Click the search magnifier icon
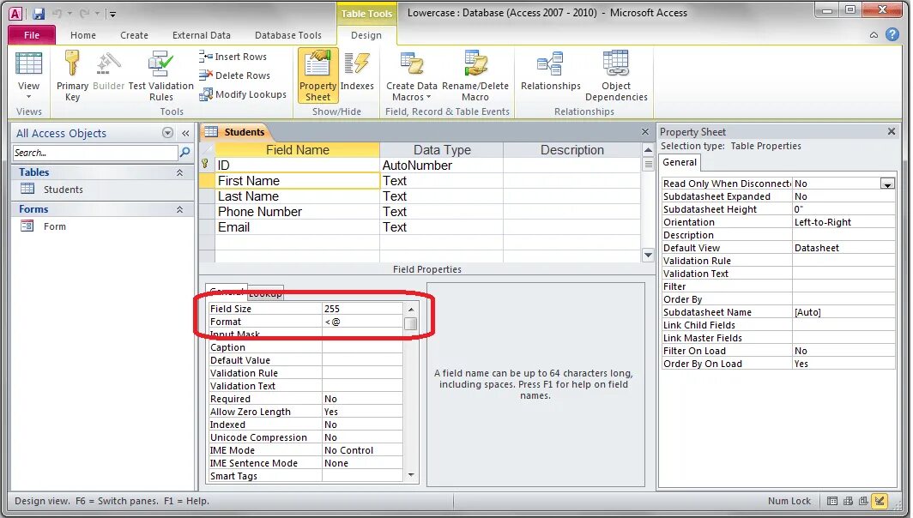The width and height of the screenshot is (913, 518). pyautogui.click(x=185, y=153)
